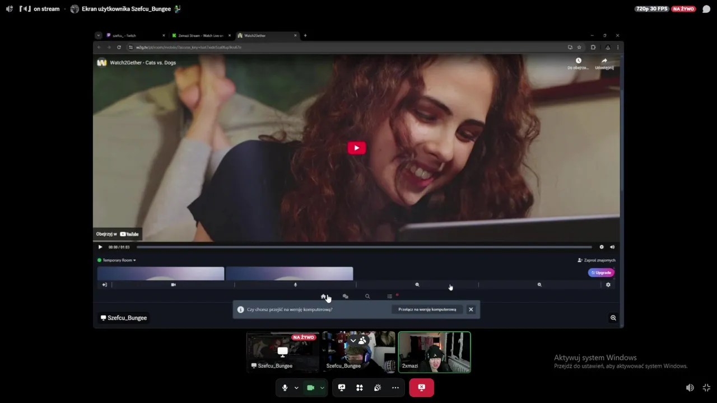Image resolution: width=717 pixels, height=403 pixels.
Task: Open the more options three dots
Action: [395, 387]
